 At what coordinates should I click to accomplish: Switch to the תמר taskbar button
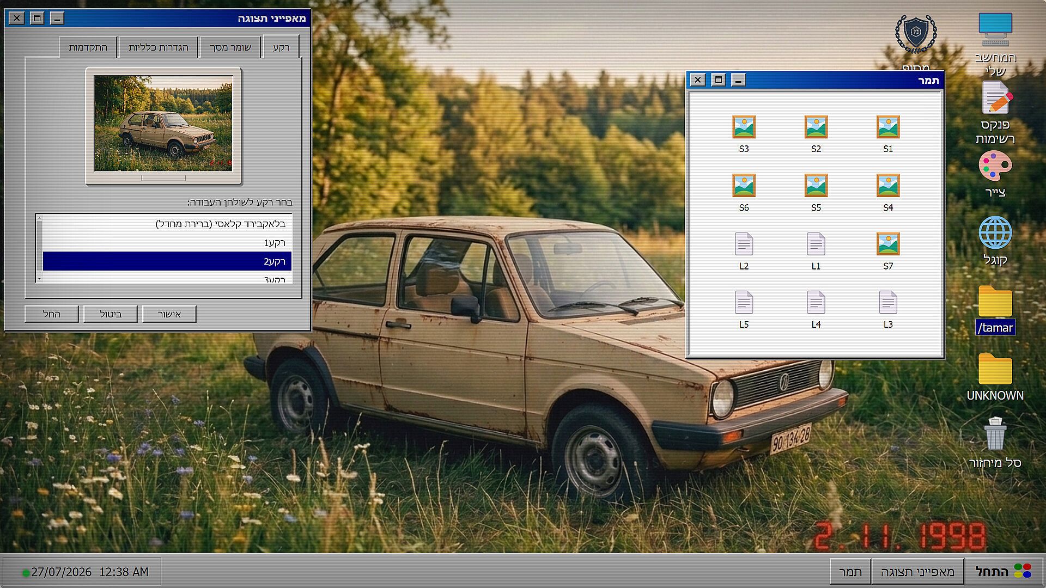pos(850,572)
